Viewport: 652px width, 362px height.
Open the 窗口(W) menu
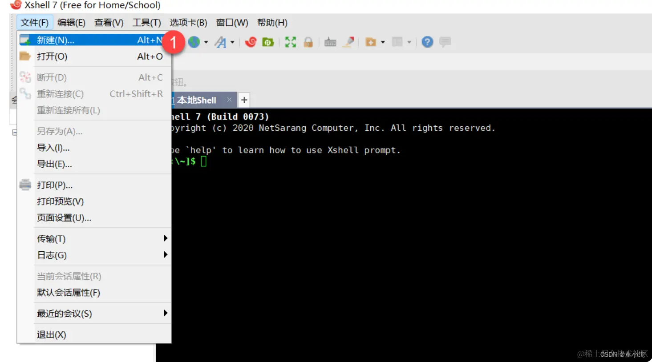(x=232, y=23)
